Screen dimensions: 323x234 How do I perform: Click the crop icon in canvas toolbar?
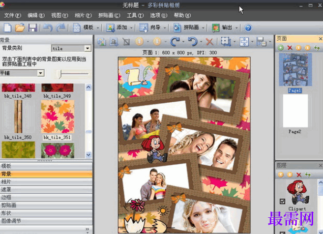tap(126, 42)
